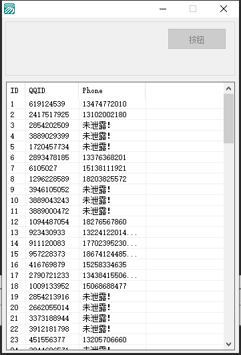Viewport: 241px width, 355px height.
Task: Select phone number 18276567860
Action: click(x=105, y=222)
